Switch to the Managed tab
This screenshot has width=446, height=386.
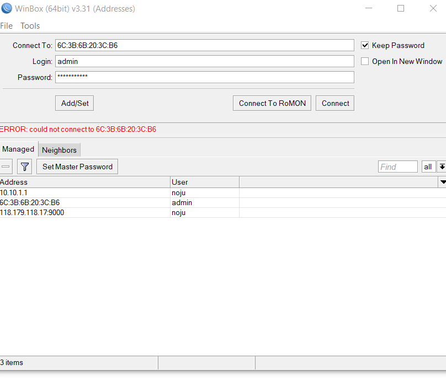pyautogui.click(x=18, y=149)
